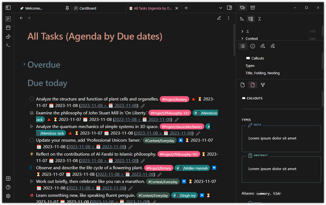Open the graph view pane icon

point(263,85)
